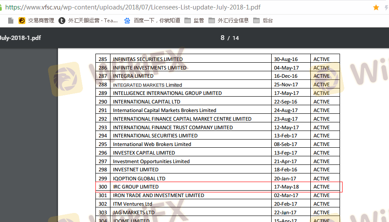This screenshot has height=222, width=389.
Task: Click date 20-Feb-17
Action: coord(285,204)
